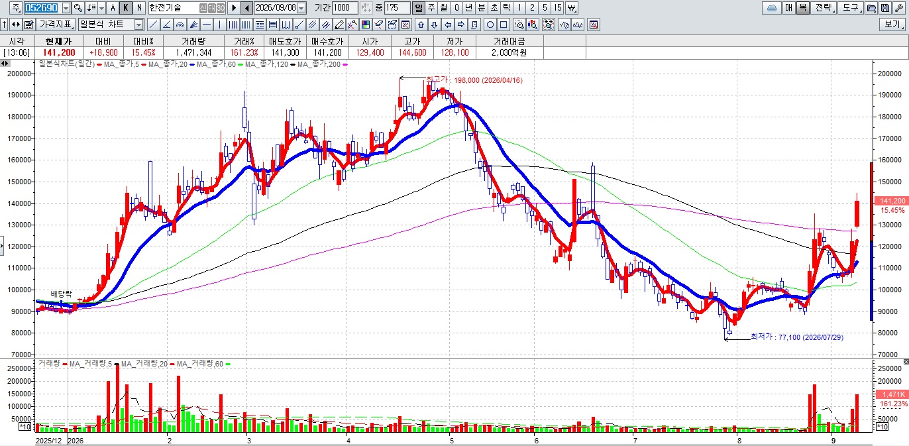Click the 기간 input field showing 1000

point(345,8)
